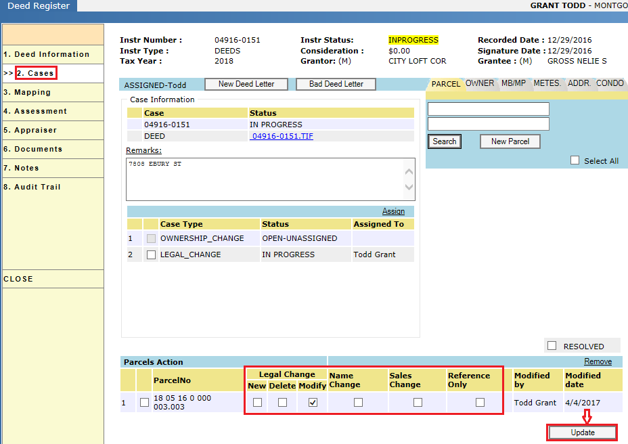Image resolution: width=628 pixels, height=444 pixels.
Task: Click the grantor name CITY LOFT COR
Action: click(x=418, y=62)
